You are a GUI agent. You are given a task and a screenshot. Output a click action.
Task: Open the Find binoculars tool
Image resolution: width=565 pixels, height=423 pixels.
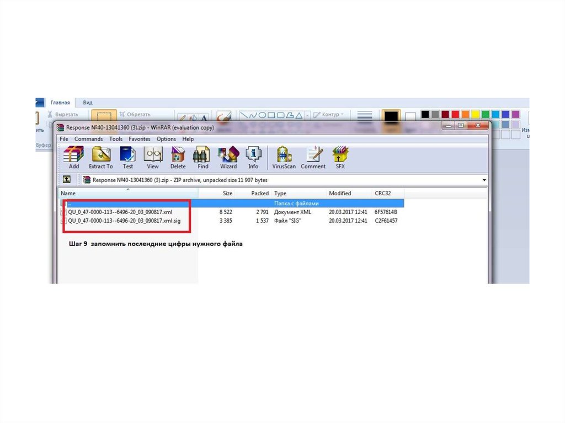point(202,157)
